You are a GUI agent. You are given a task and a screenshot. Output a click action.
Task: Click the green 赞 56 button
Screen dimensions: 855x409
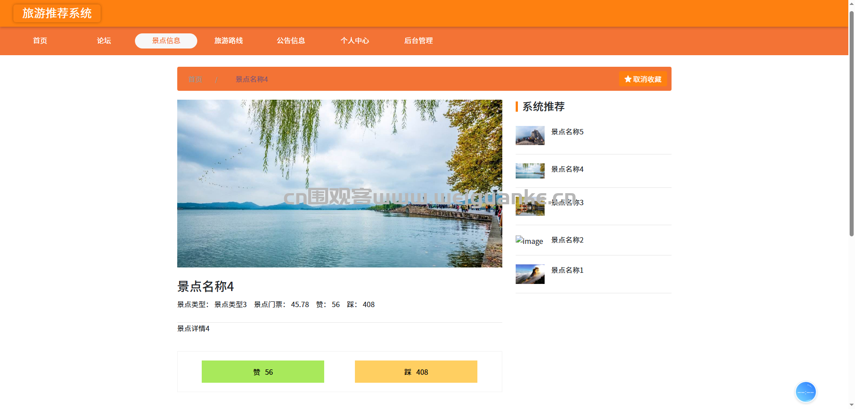tap(263, 372)
